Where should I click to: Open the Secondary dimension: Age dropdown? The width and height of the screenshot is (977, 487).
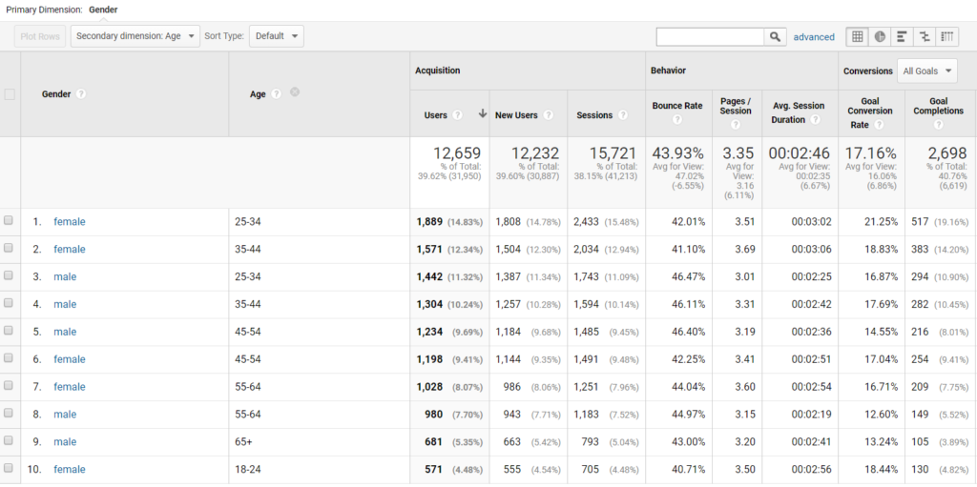point(135,36)
